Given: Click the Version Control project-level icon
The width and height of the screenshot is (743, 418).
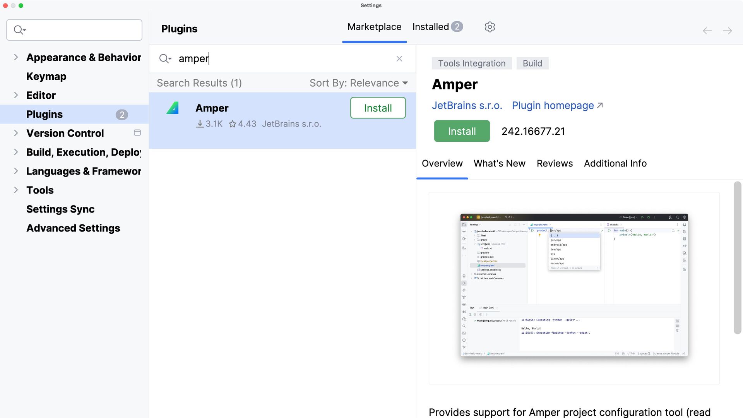Looking at the screenshot, I should coord(137,133).
